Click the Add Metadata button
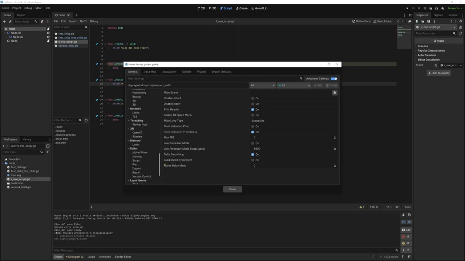Screen dimensions: 465x261 point(439,73)
